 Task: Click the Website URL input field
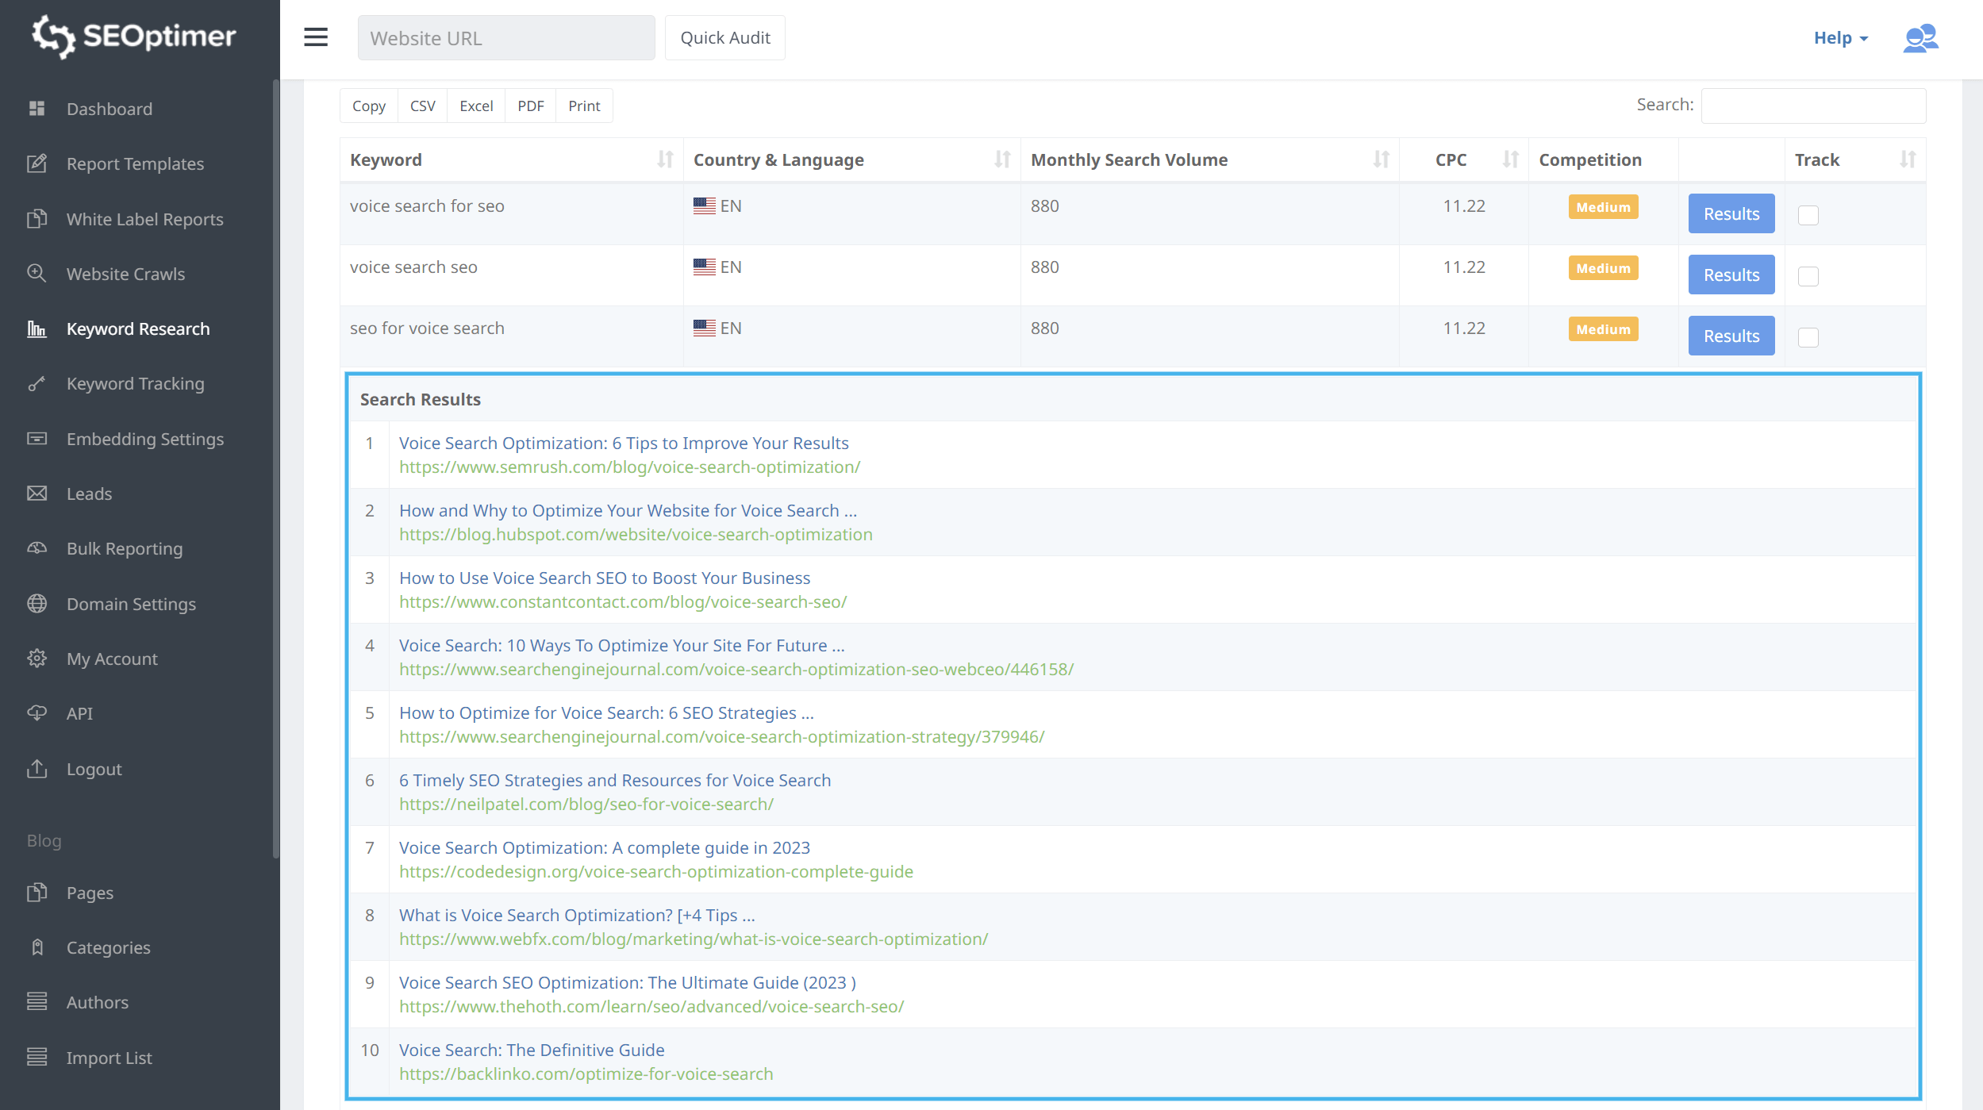point(506,36)
